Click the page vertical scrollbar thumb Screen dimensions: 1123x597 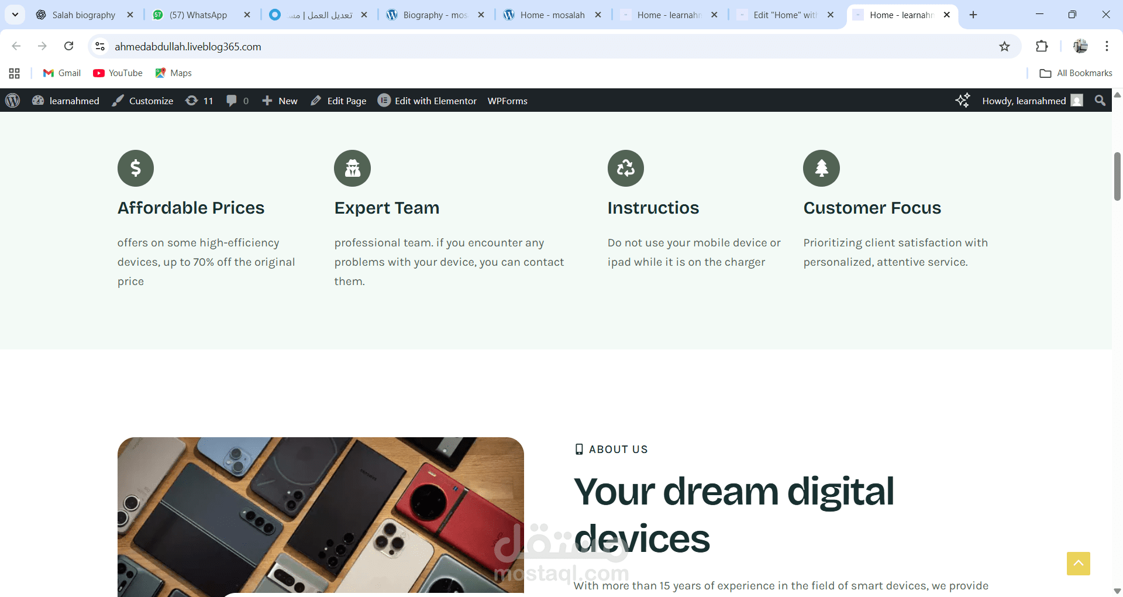[1117, 176]
